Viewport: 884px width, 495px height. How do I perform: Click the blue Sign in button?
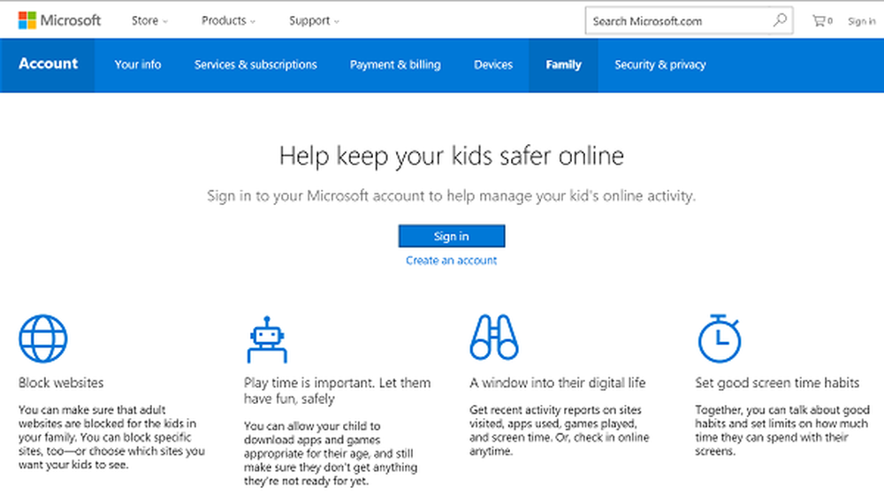[452, 236]
